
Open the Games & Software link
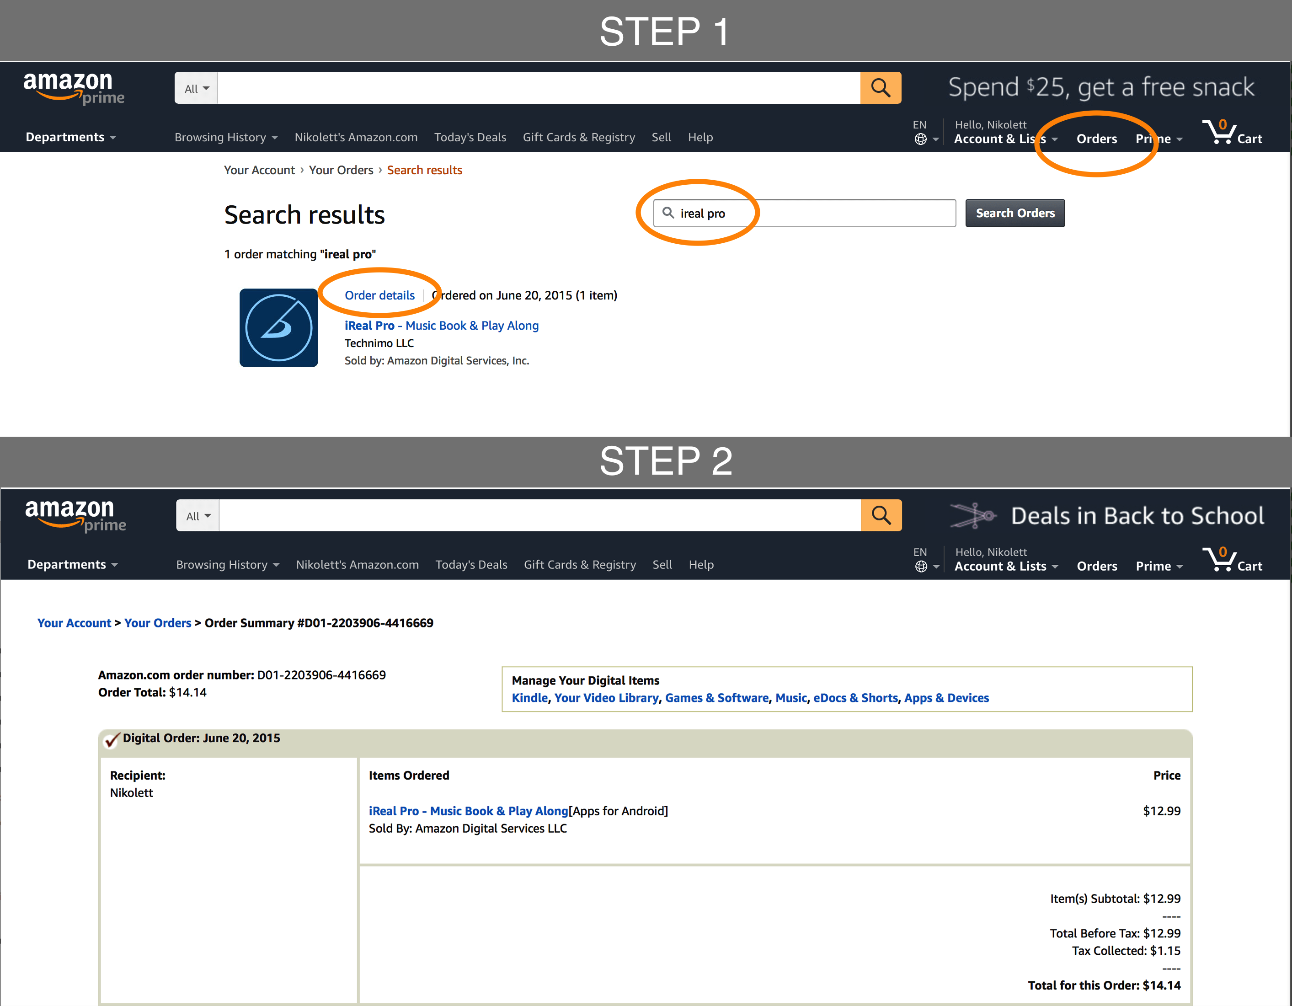point(716,698)
